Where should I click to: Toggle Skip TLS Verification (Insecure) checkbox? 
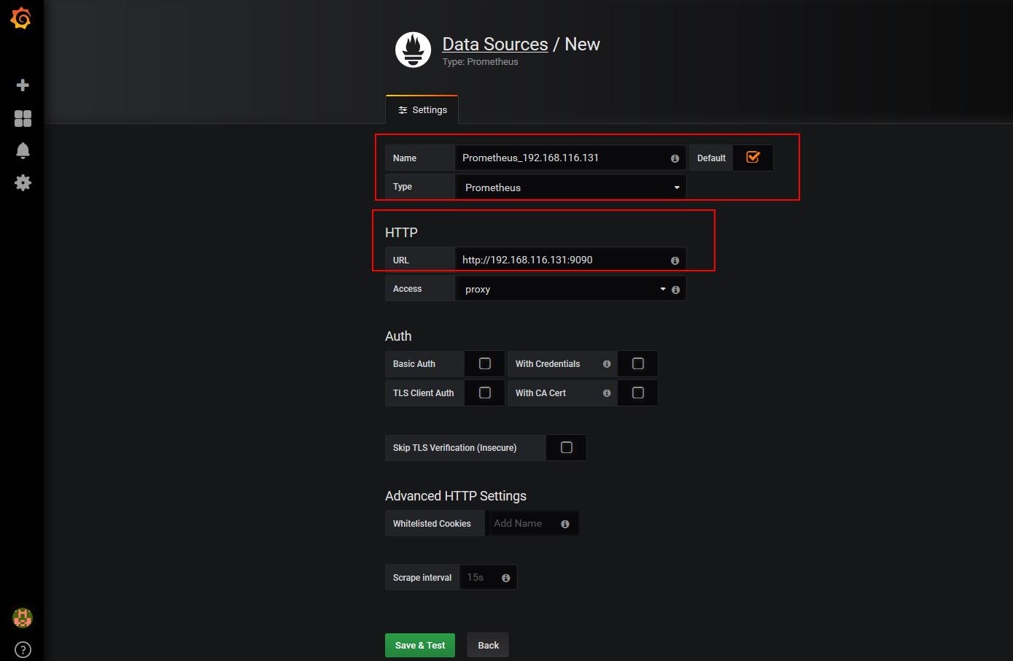click(567, 447)
